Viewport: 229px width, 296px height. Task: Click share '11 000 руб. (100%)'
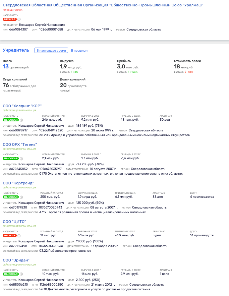89,241
